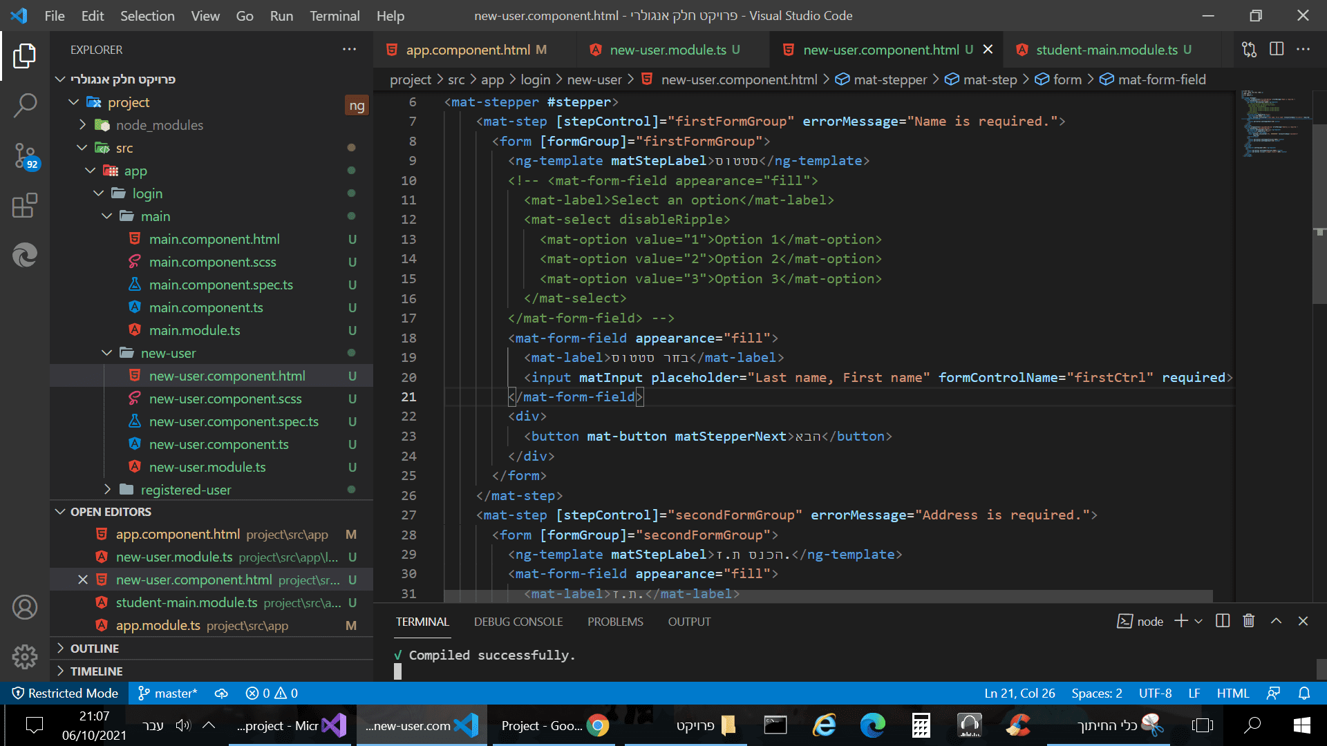Expand the OUTLINE section
The width and height of the screenshot is (1327, 746).
coord(94,649)
